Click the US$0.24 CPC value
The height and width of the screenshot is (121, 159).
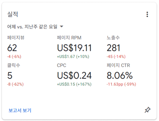[74, 75]
